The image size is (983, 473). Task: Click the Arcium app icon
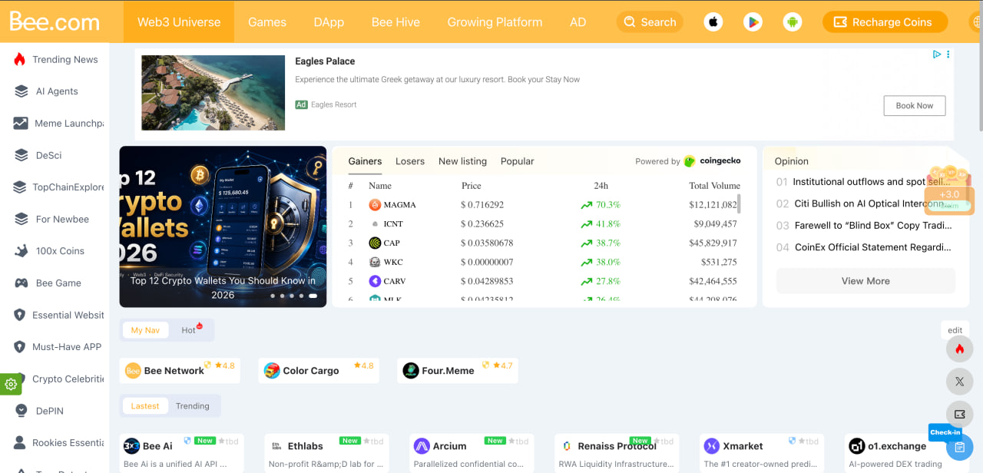point(422,446)
